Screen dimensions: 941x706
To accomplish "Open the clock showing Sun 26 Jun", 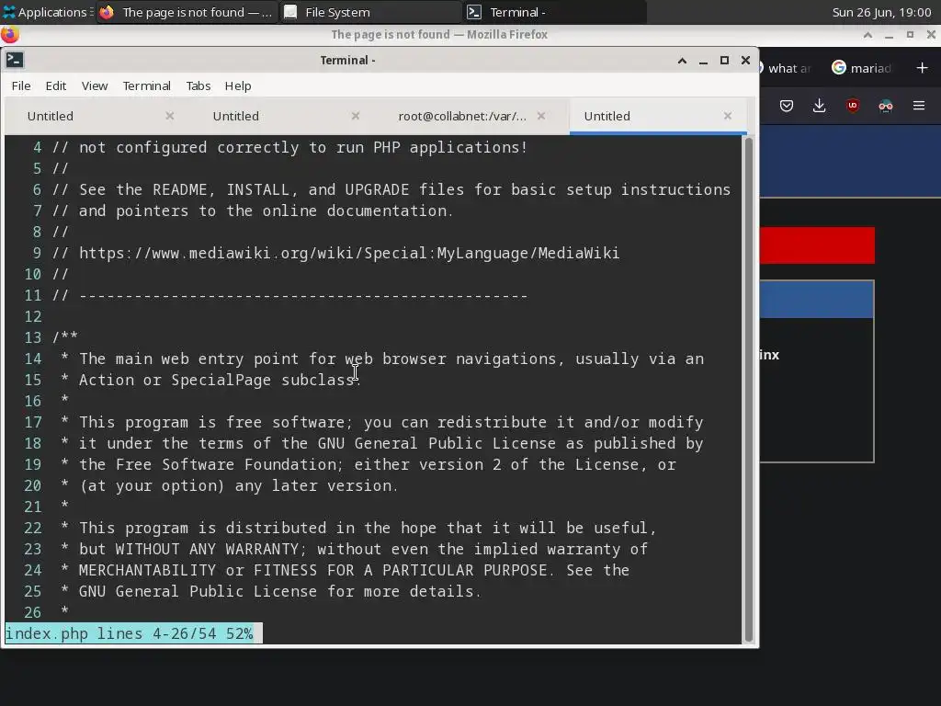I will (x=881, y=12).
